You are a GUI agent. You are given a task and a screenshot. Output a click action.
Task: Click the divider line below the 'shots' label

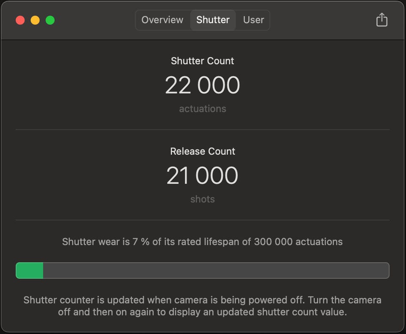click(x=203, y=220)
